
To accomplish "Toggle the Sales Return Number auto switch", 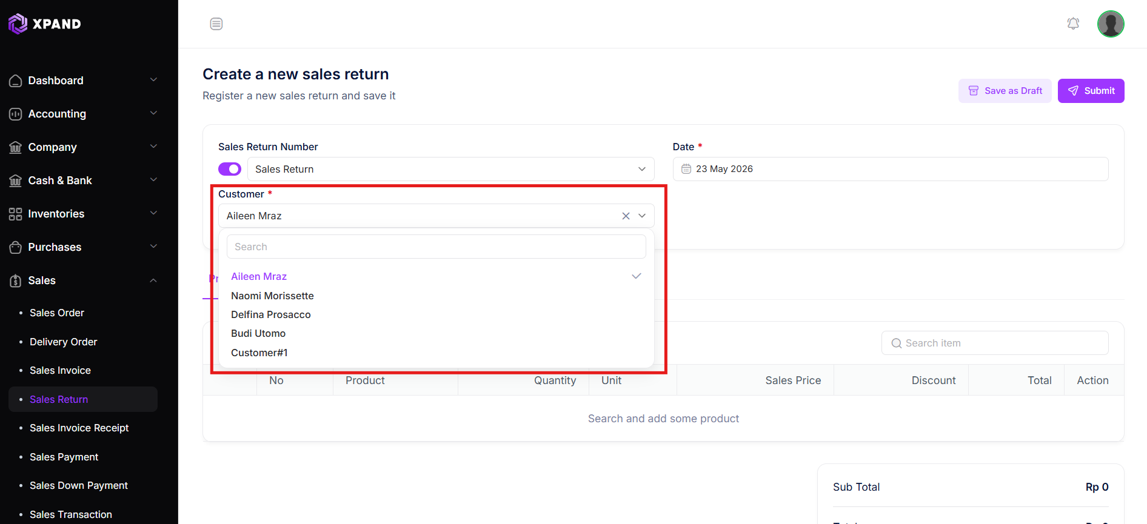I will pos(230,169).
